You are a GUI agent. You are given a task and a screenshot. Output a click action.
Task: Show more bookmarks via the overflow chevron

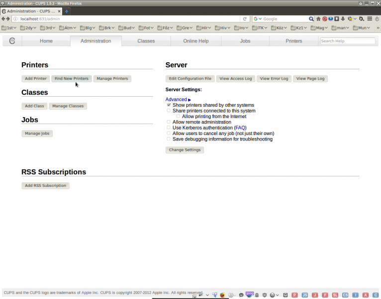point(378,28)
